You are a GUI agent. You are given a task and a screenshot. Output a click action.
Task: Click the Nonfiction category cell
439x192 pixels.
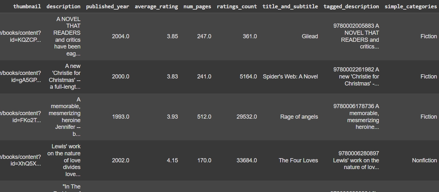click(424, 160)
